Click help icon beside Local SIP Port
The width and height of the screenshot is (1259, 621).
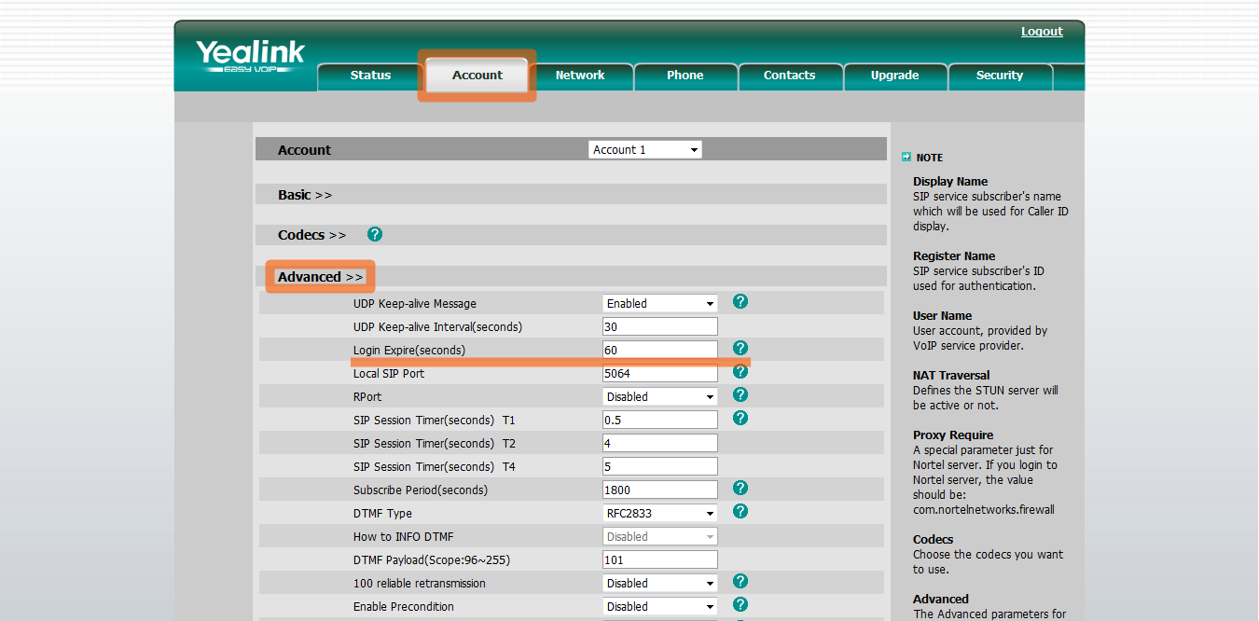(x=740, y=371)
